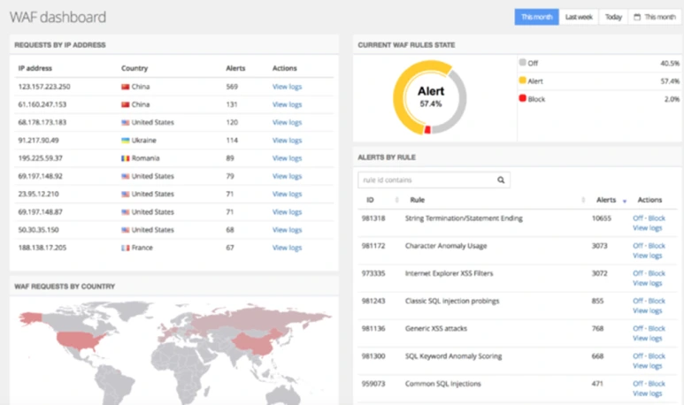
Task: Click the China flag next to 123.157.223.250
Action: coord(125,87)
